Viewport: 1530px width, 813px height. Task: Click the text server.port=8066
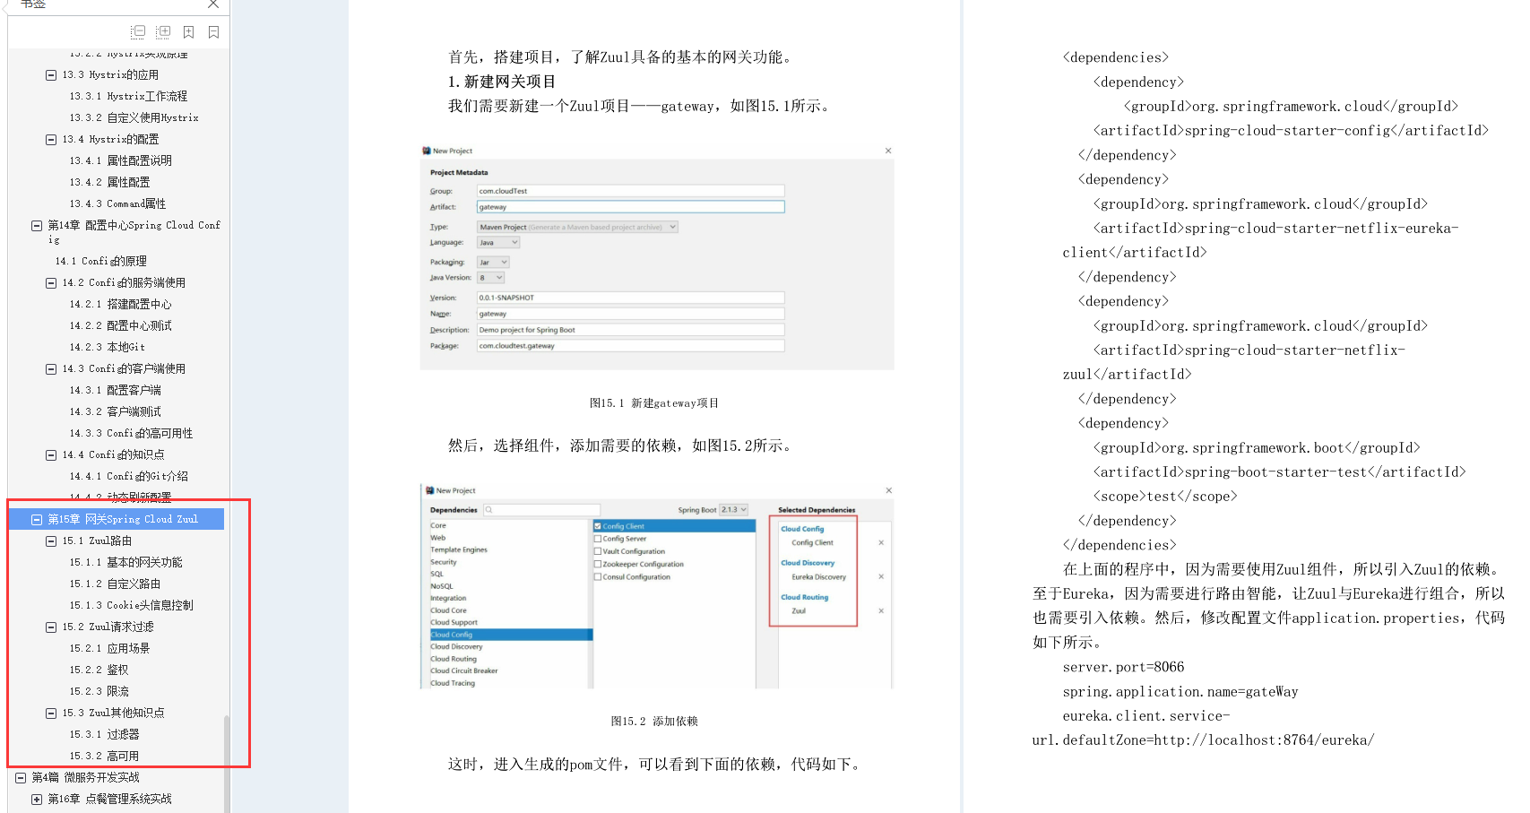[1123, 667]
